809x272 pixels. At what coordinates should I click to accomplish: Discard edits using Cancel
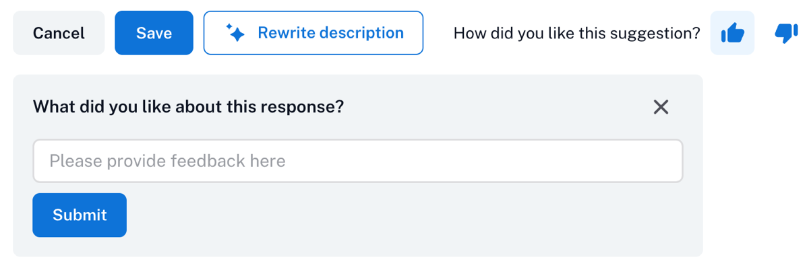click(x=59, y=33)
